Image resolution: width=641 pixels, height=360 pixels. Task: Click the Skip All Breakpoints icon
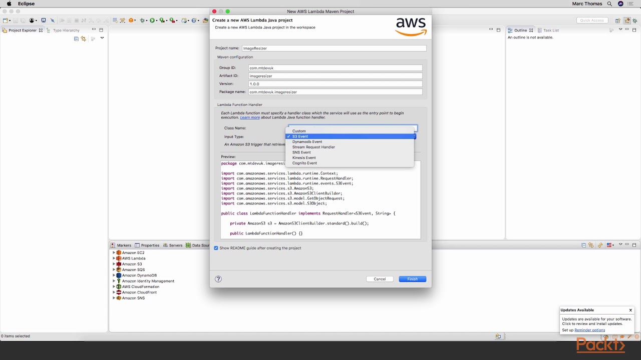point(53,20)
